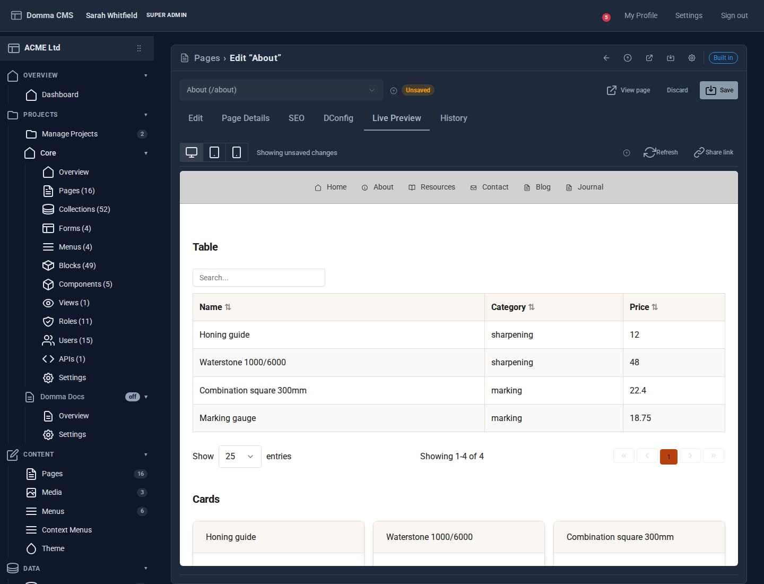Switch preview to tablet device icon

[x=214, y=152]
